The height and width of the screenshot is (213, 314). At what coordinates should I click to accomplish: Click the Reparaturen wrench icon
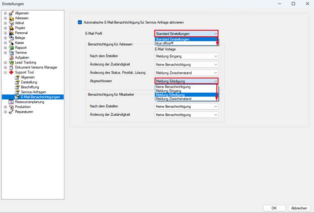pos(12,112)
